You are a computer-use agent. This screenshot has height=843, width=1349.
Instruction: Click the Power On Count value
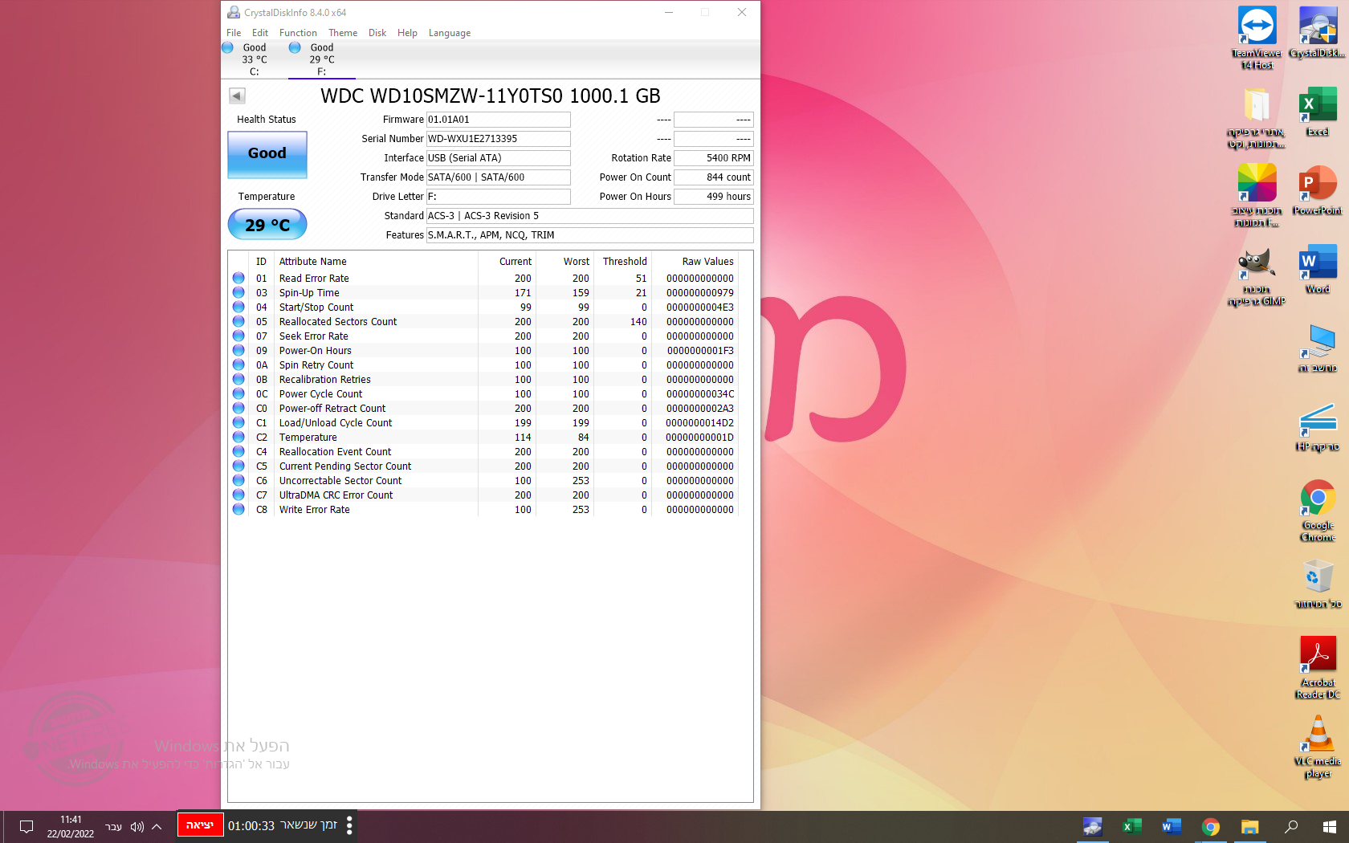click(713, 177)
